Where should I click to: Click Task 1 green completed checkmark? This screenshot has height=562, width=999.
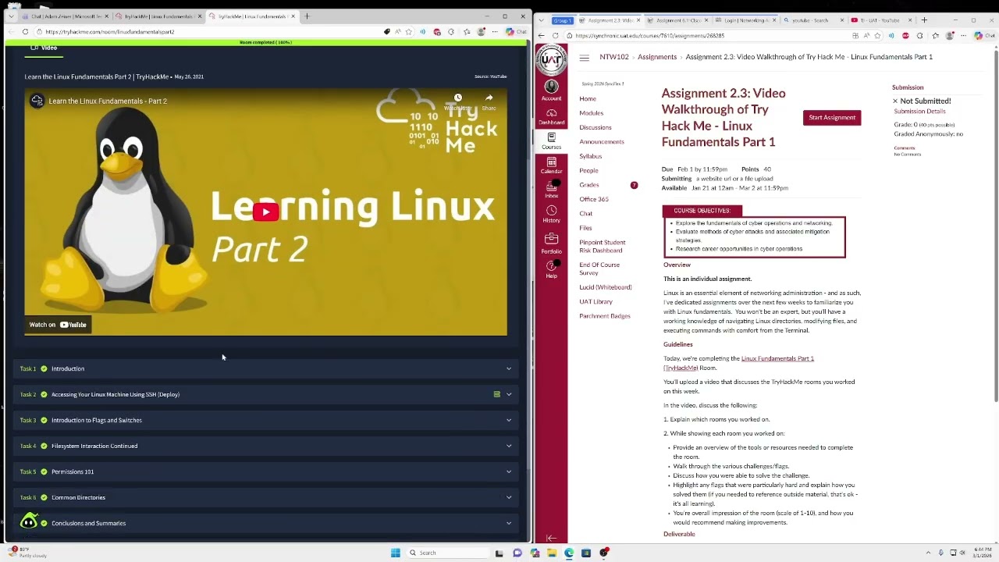(44, 368)
